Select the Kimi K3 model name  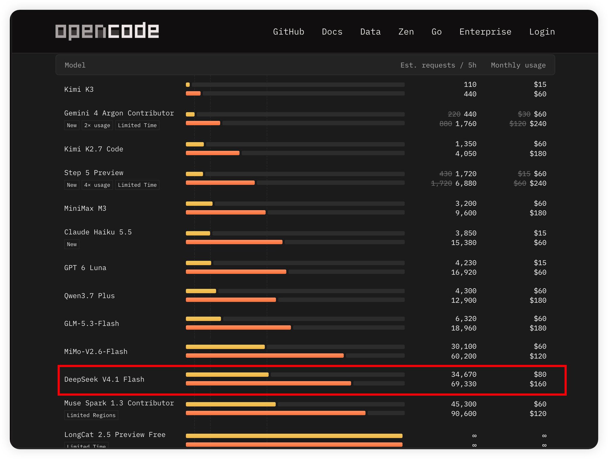pyautogui.click(x=79, y=89)
